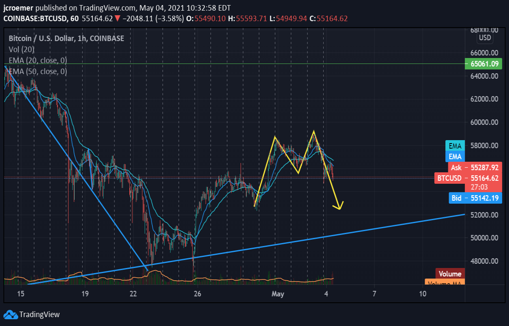Viewport: 509px width, 326px height.
Task: Click the dark red Volume label
Action: tap(450, 274)
